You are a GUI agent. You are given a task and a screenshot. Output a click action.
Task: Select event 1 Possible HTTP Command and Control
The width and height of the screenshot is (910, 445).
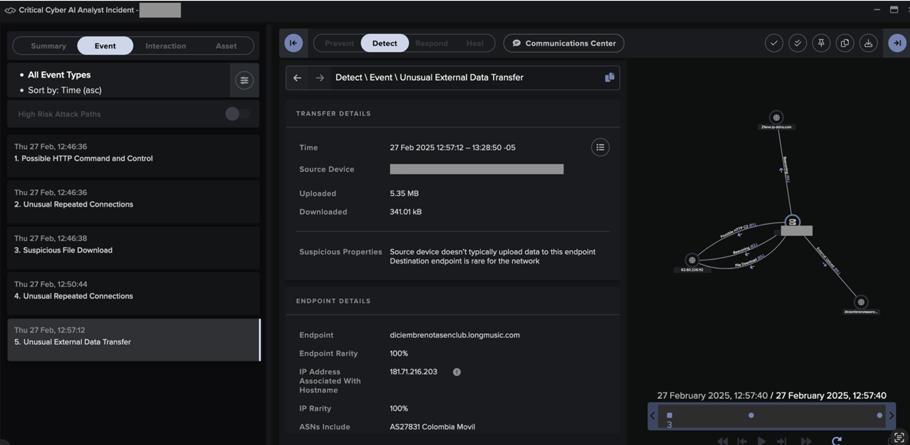pos(133,156)
